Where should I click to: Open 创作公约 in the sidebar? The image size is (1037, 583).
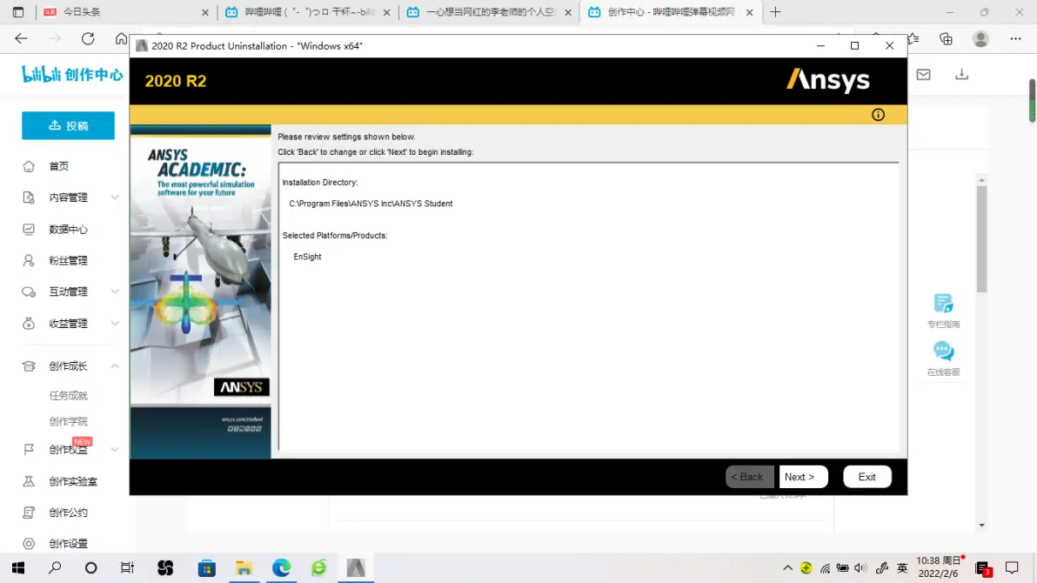68,513
